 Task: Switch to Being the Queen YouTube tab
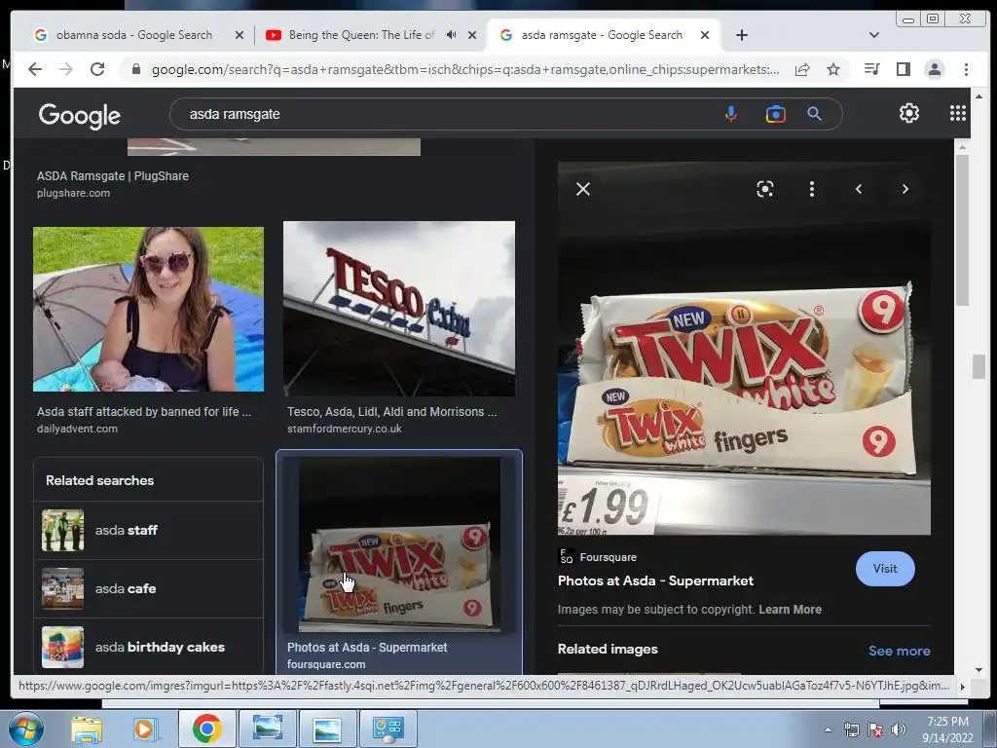[359, 35]
